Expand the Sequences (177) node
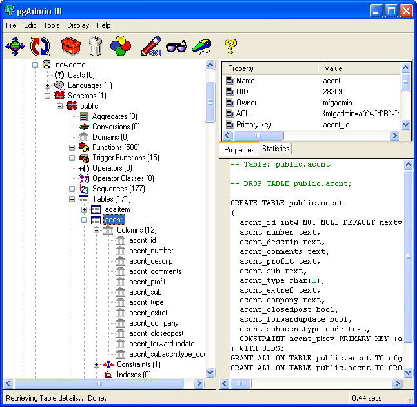Image resolution: width=417 pixels, height=407 pixels. click(72, 189)
